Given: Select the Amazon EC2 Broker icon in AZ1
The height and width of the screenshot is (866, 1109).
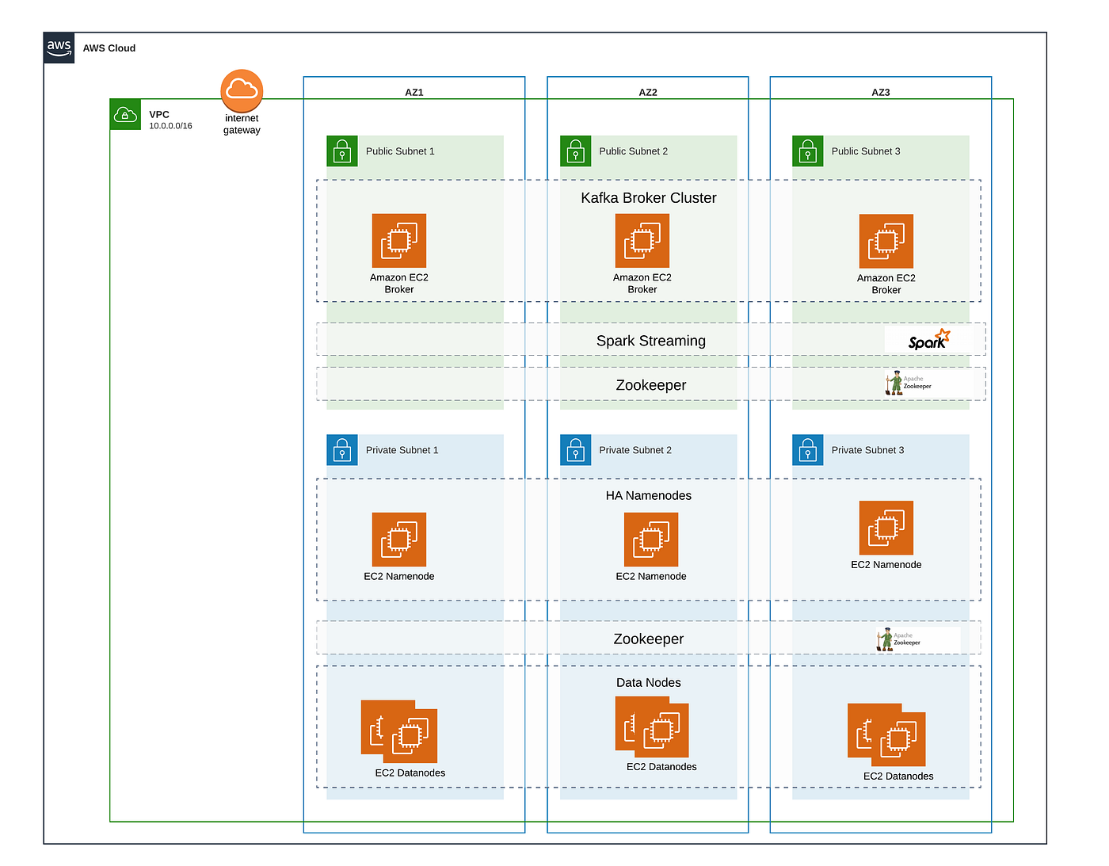Looking at the screenshot, I should pos(399,240).
